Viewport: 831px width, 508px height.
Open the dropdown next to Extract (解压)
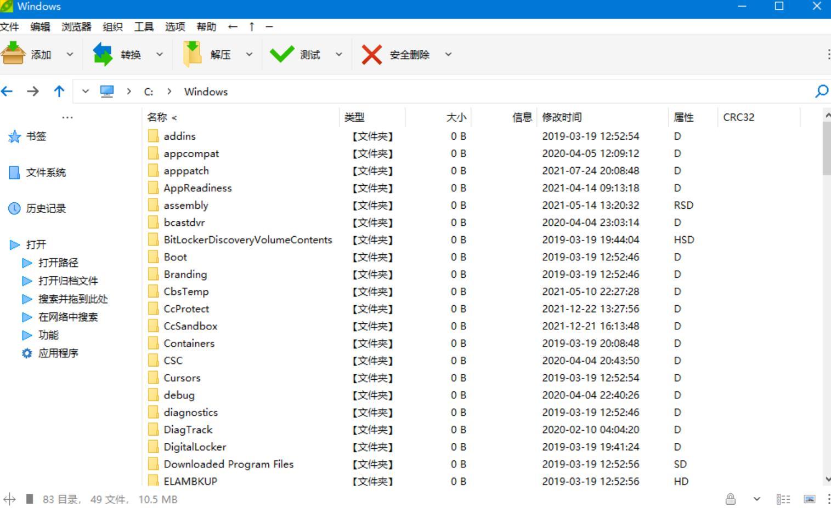point(249,54)
